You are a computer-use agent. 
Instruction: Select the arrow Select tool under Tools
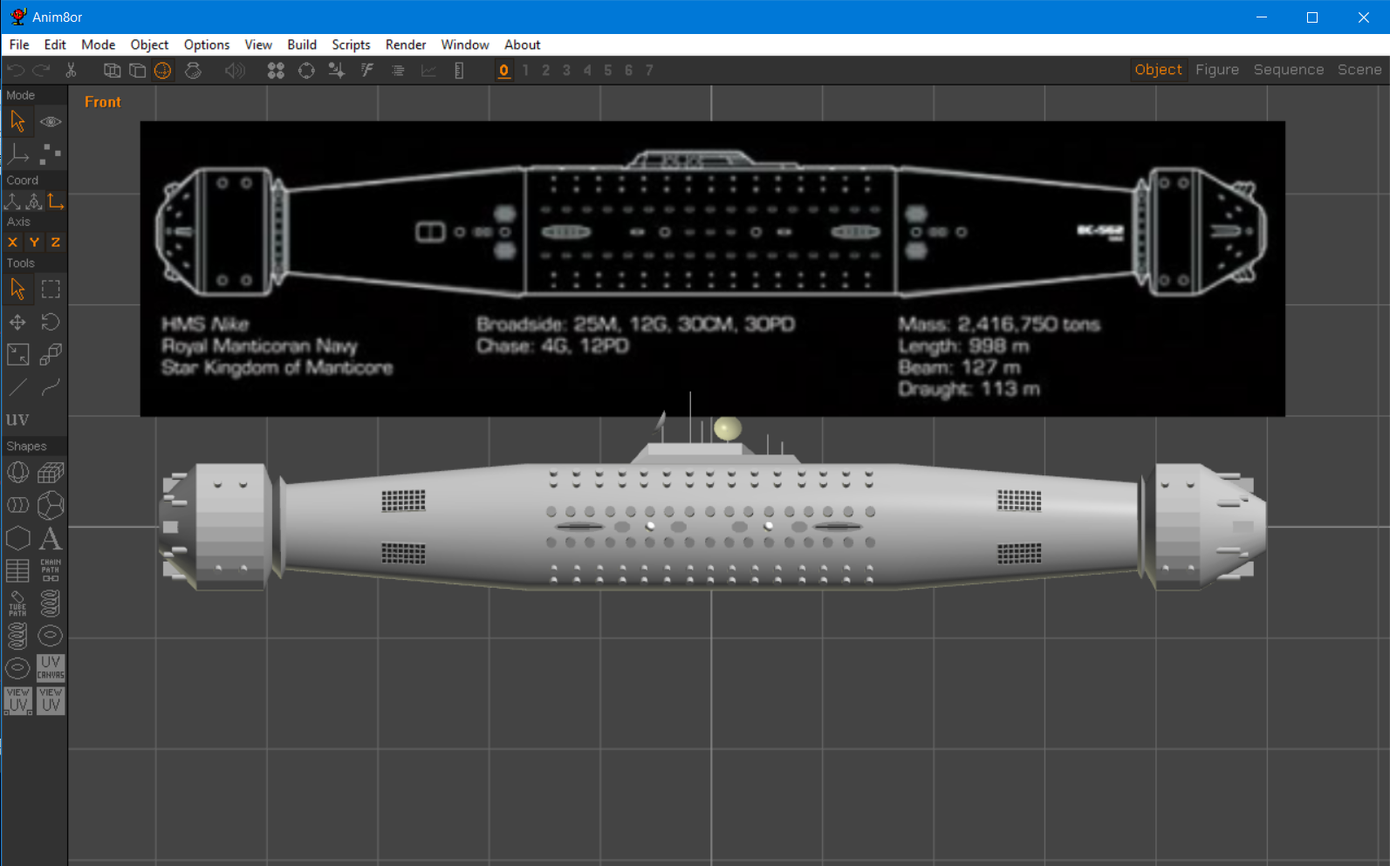(x=17, y=289)
